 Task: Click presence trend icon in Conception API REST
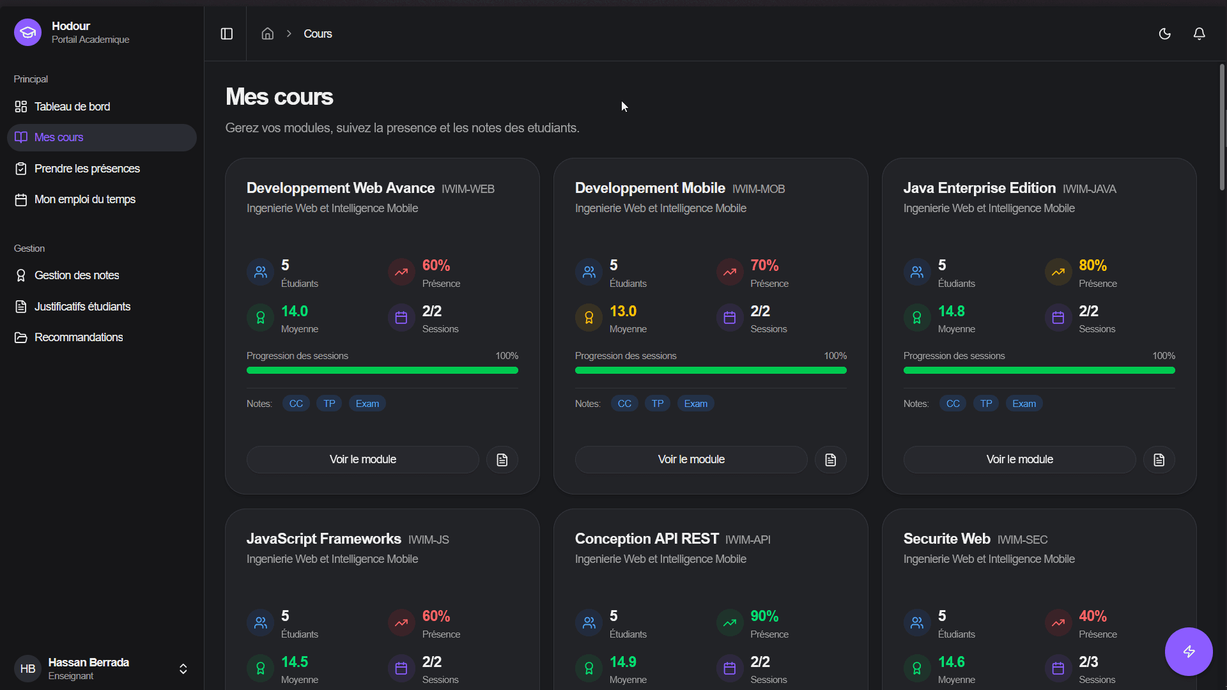[x=730, y=623]
